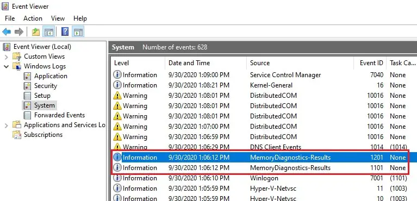Select Application under Windows Logs

(51, 76)
